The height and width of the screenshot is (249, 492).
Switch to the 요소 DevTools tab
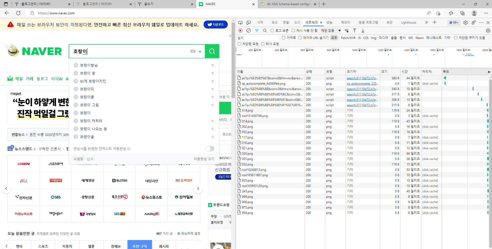275,23
